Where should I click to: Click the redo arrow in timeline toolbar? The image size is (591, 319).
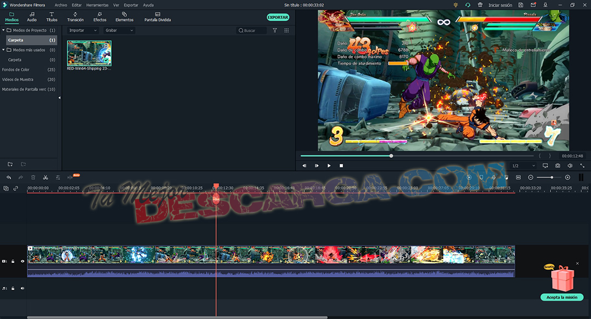[x=21, y=177]
